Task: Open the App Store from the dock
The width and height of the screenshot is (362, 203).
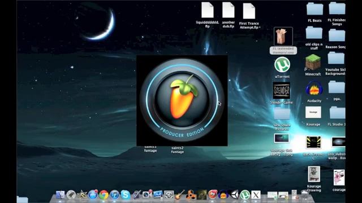Action: 93,195
